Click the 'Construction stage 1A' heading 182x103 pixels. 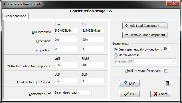(x=91, y=11)
